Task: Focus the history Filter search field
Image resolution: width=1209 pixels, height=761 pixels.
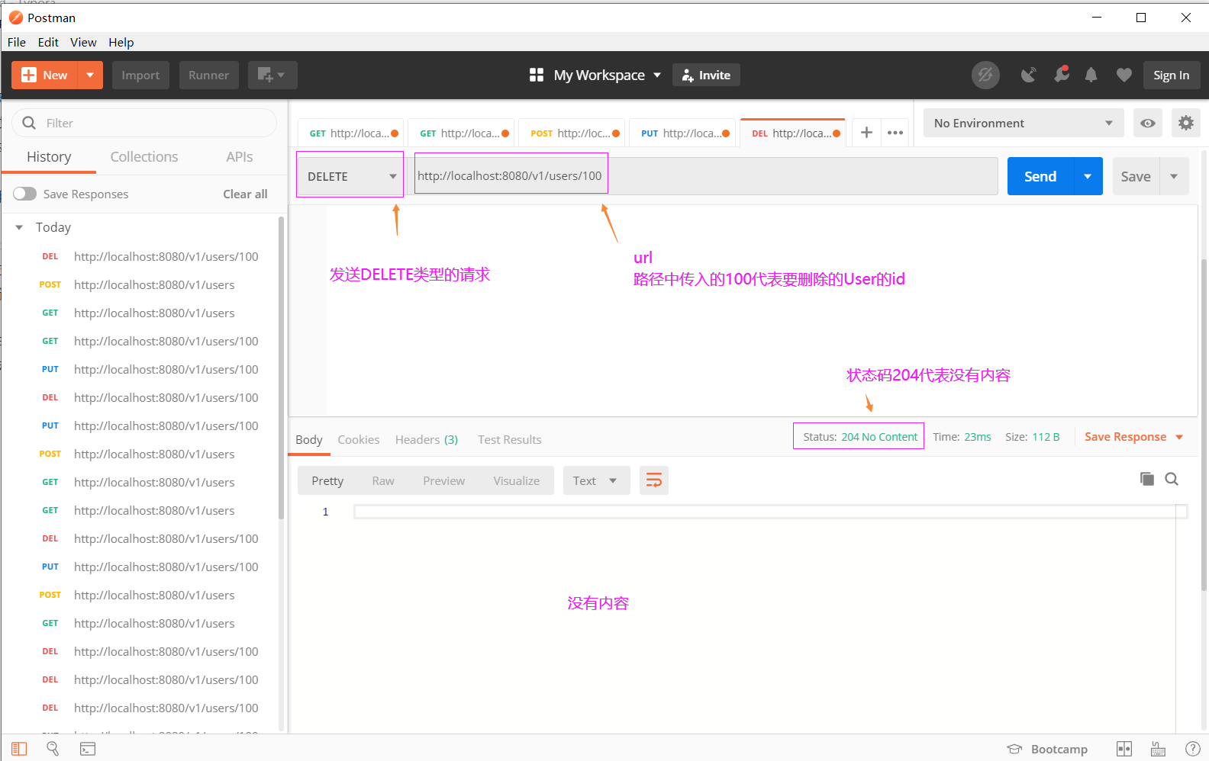Action: click(x=144, y=123)
